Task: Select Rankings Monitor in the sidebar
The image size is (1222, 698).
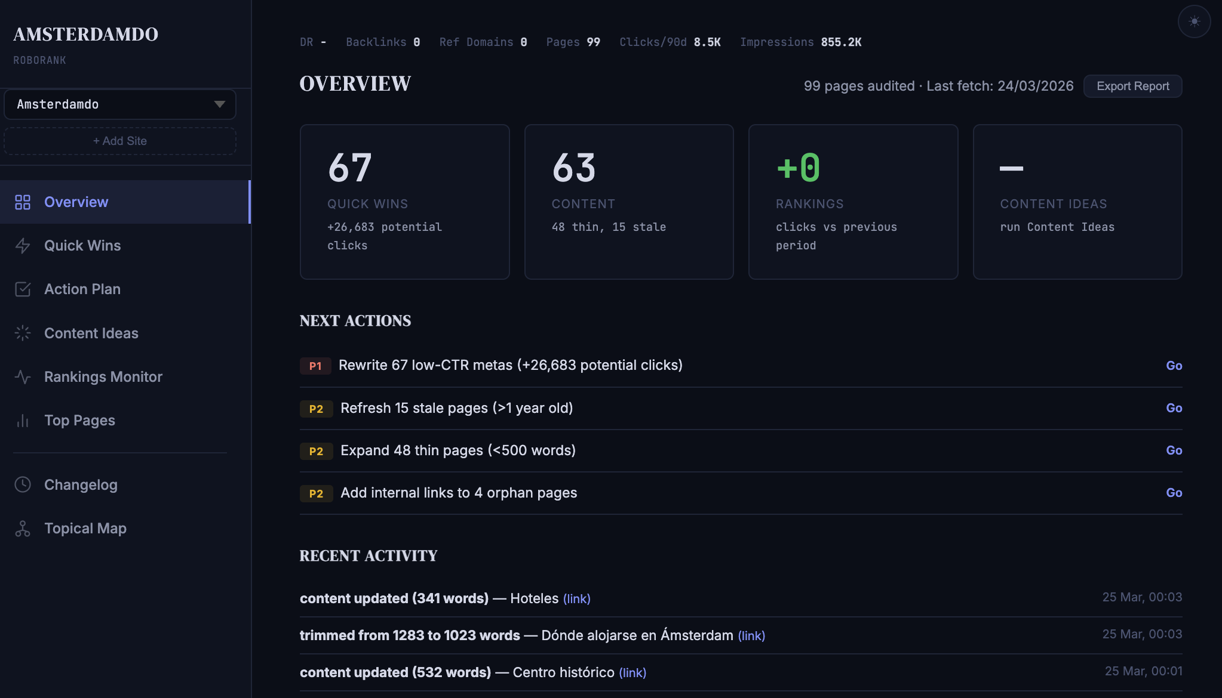Action: pos(103,376)
